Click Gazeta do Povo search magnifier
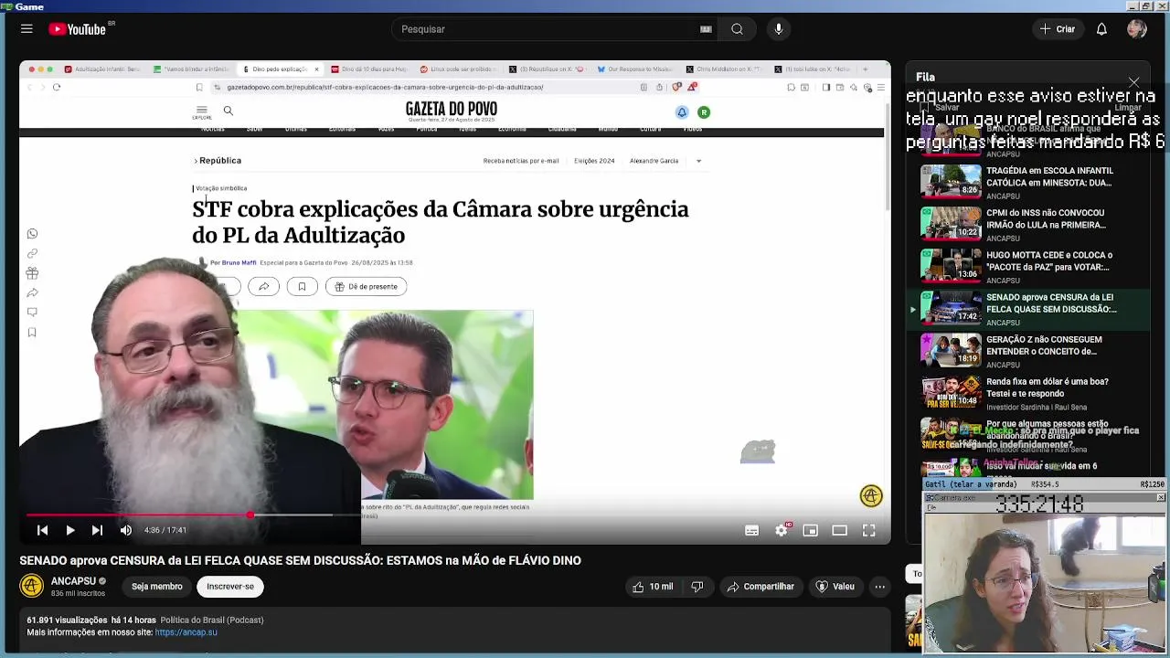The width and height of the screenshot is (1170, 658). pyautogui.click(x=229, y=111)
